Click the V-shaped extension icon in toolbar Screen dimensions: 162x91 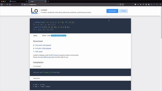(144, 5)
